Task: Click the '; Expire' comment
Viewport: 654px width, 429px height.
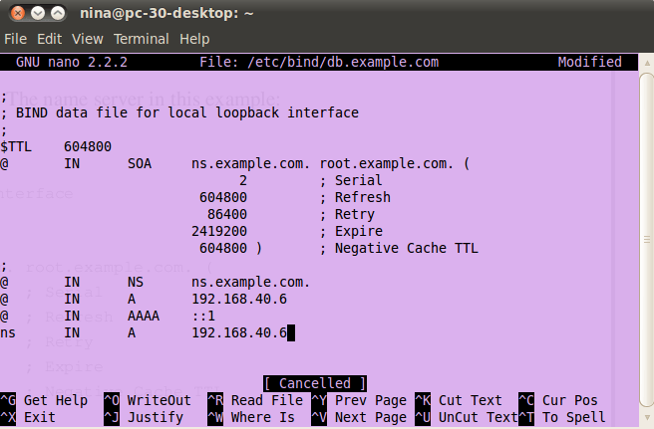Action: pyautogui.click(x=351, y=232)
